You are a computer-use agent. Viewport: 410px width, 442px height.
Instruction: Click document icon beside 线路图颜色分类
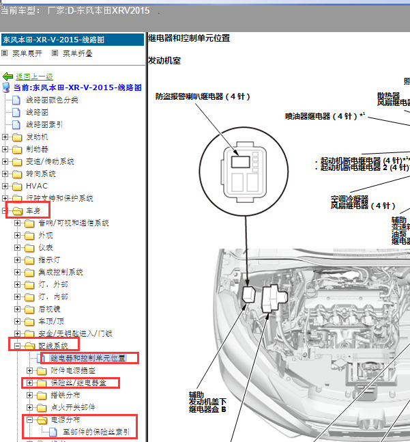(x=16, y=100)
